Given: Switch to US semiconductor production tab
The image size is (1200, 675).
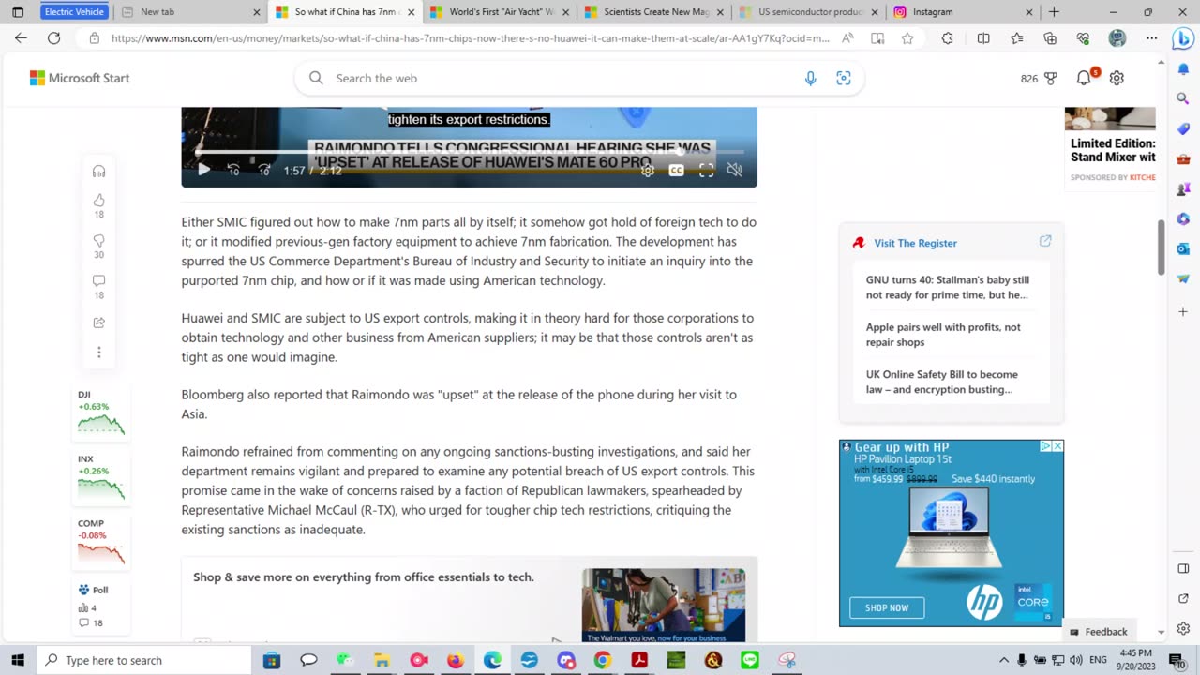Looking at the screenshot, I should pyautogui.click(x=806, y=12).
